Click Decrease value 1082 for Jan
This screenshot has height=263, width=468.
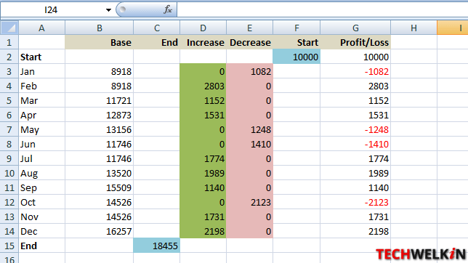[x=261, y=72]
